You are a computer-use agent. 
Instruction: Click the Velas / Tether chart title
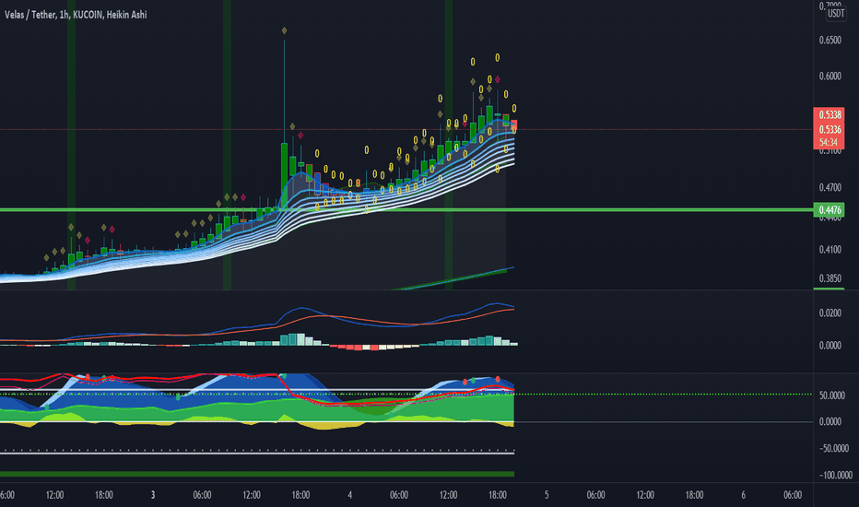pyautogui.click(x=76, y=15)
